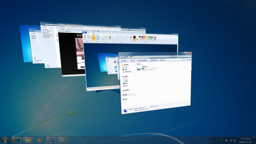Image resolution: width=256 pixels, height=144 pixels.
Task: Launch Windows Media Player from taskbar
Action: (39, 140)
